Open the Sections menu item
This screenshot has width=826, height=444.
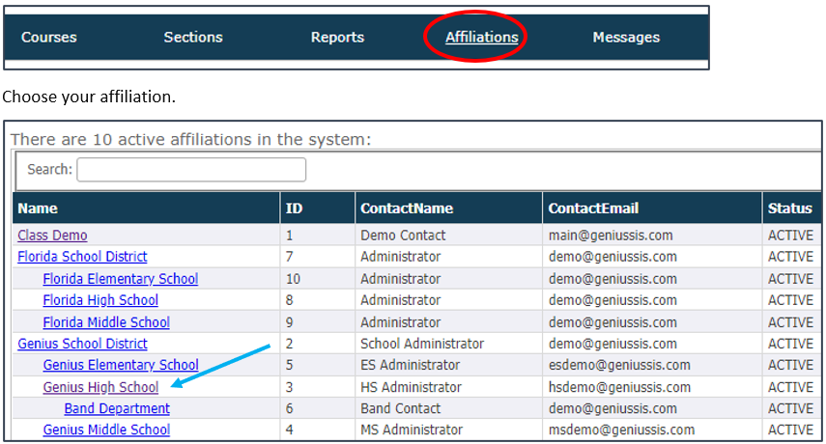tap(193, 38)
